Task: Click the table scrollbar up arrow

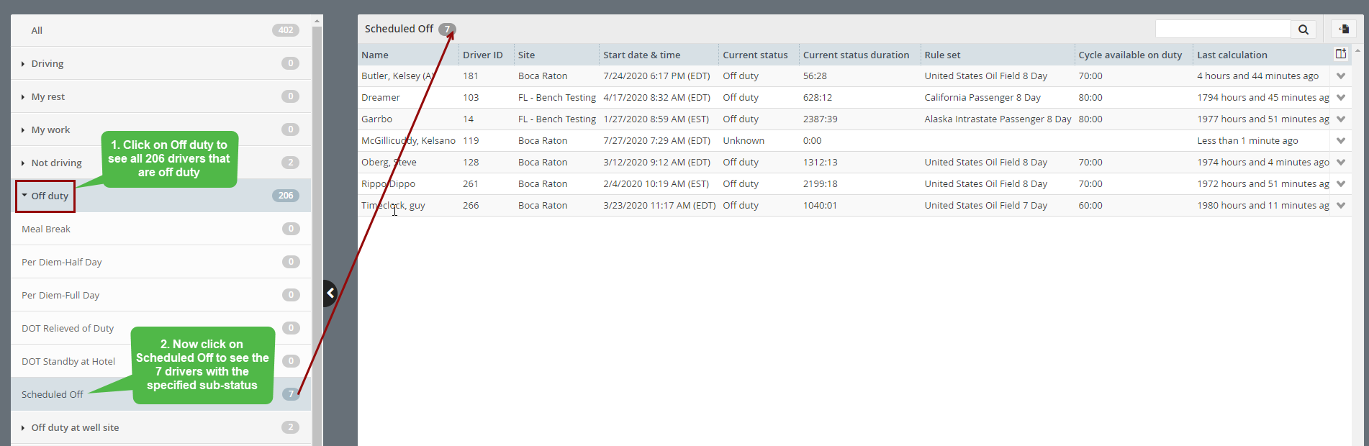Action: point(1357,50)
